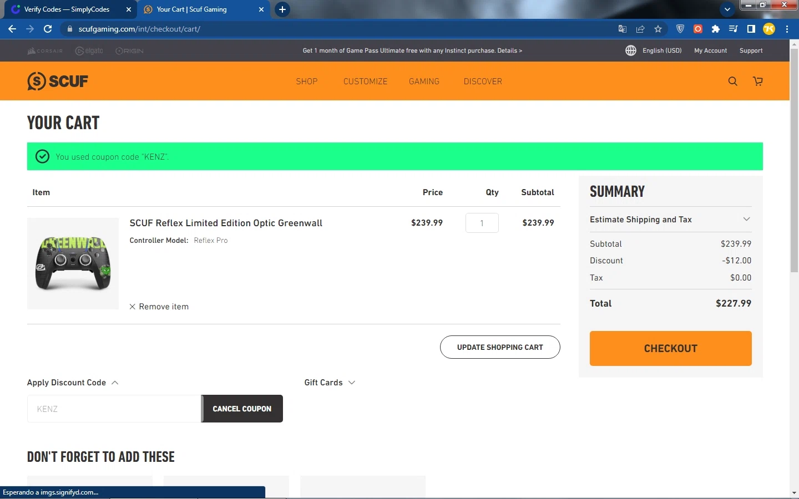Bookmark the page with the star icon
Image resolution: width=799 pixels, height=499 pixels.
pyautogui.click(x=658, y=29)
